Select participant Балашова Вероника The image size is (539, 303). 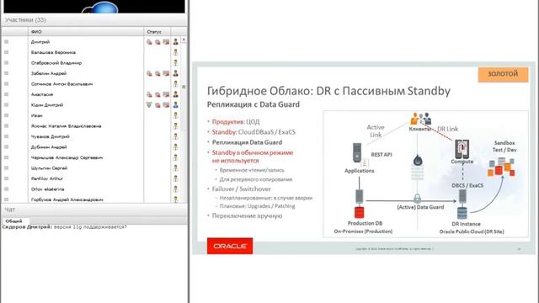point(53,52)
